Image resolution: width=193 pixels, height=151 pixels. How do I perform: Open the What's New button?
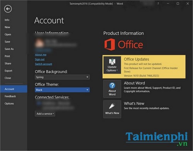[x=112, y=109]
